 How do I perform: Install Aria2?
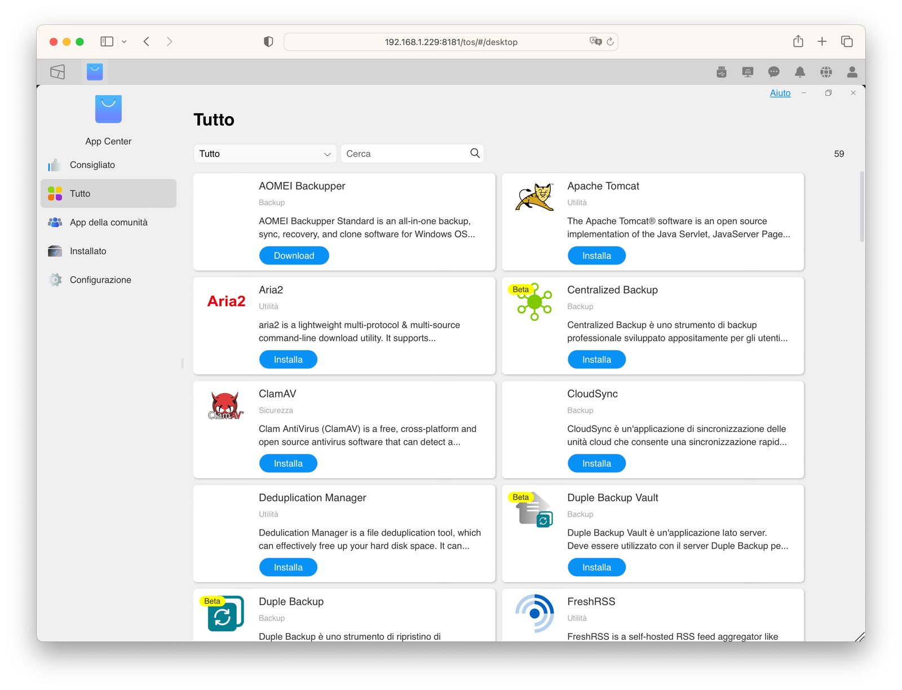pos(288,359)
